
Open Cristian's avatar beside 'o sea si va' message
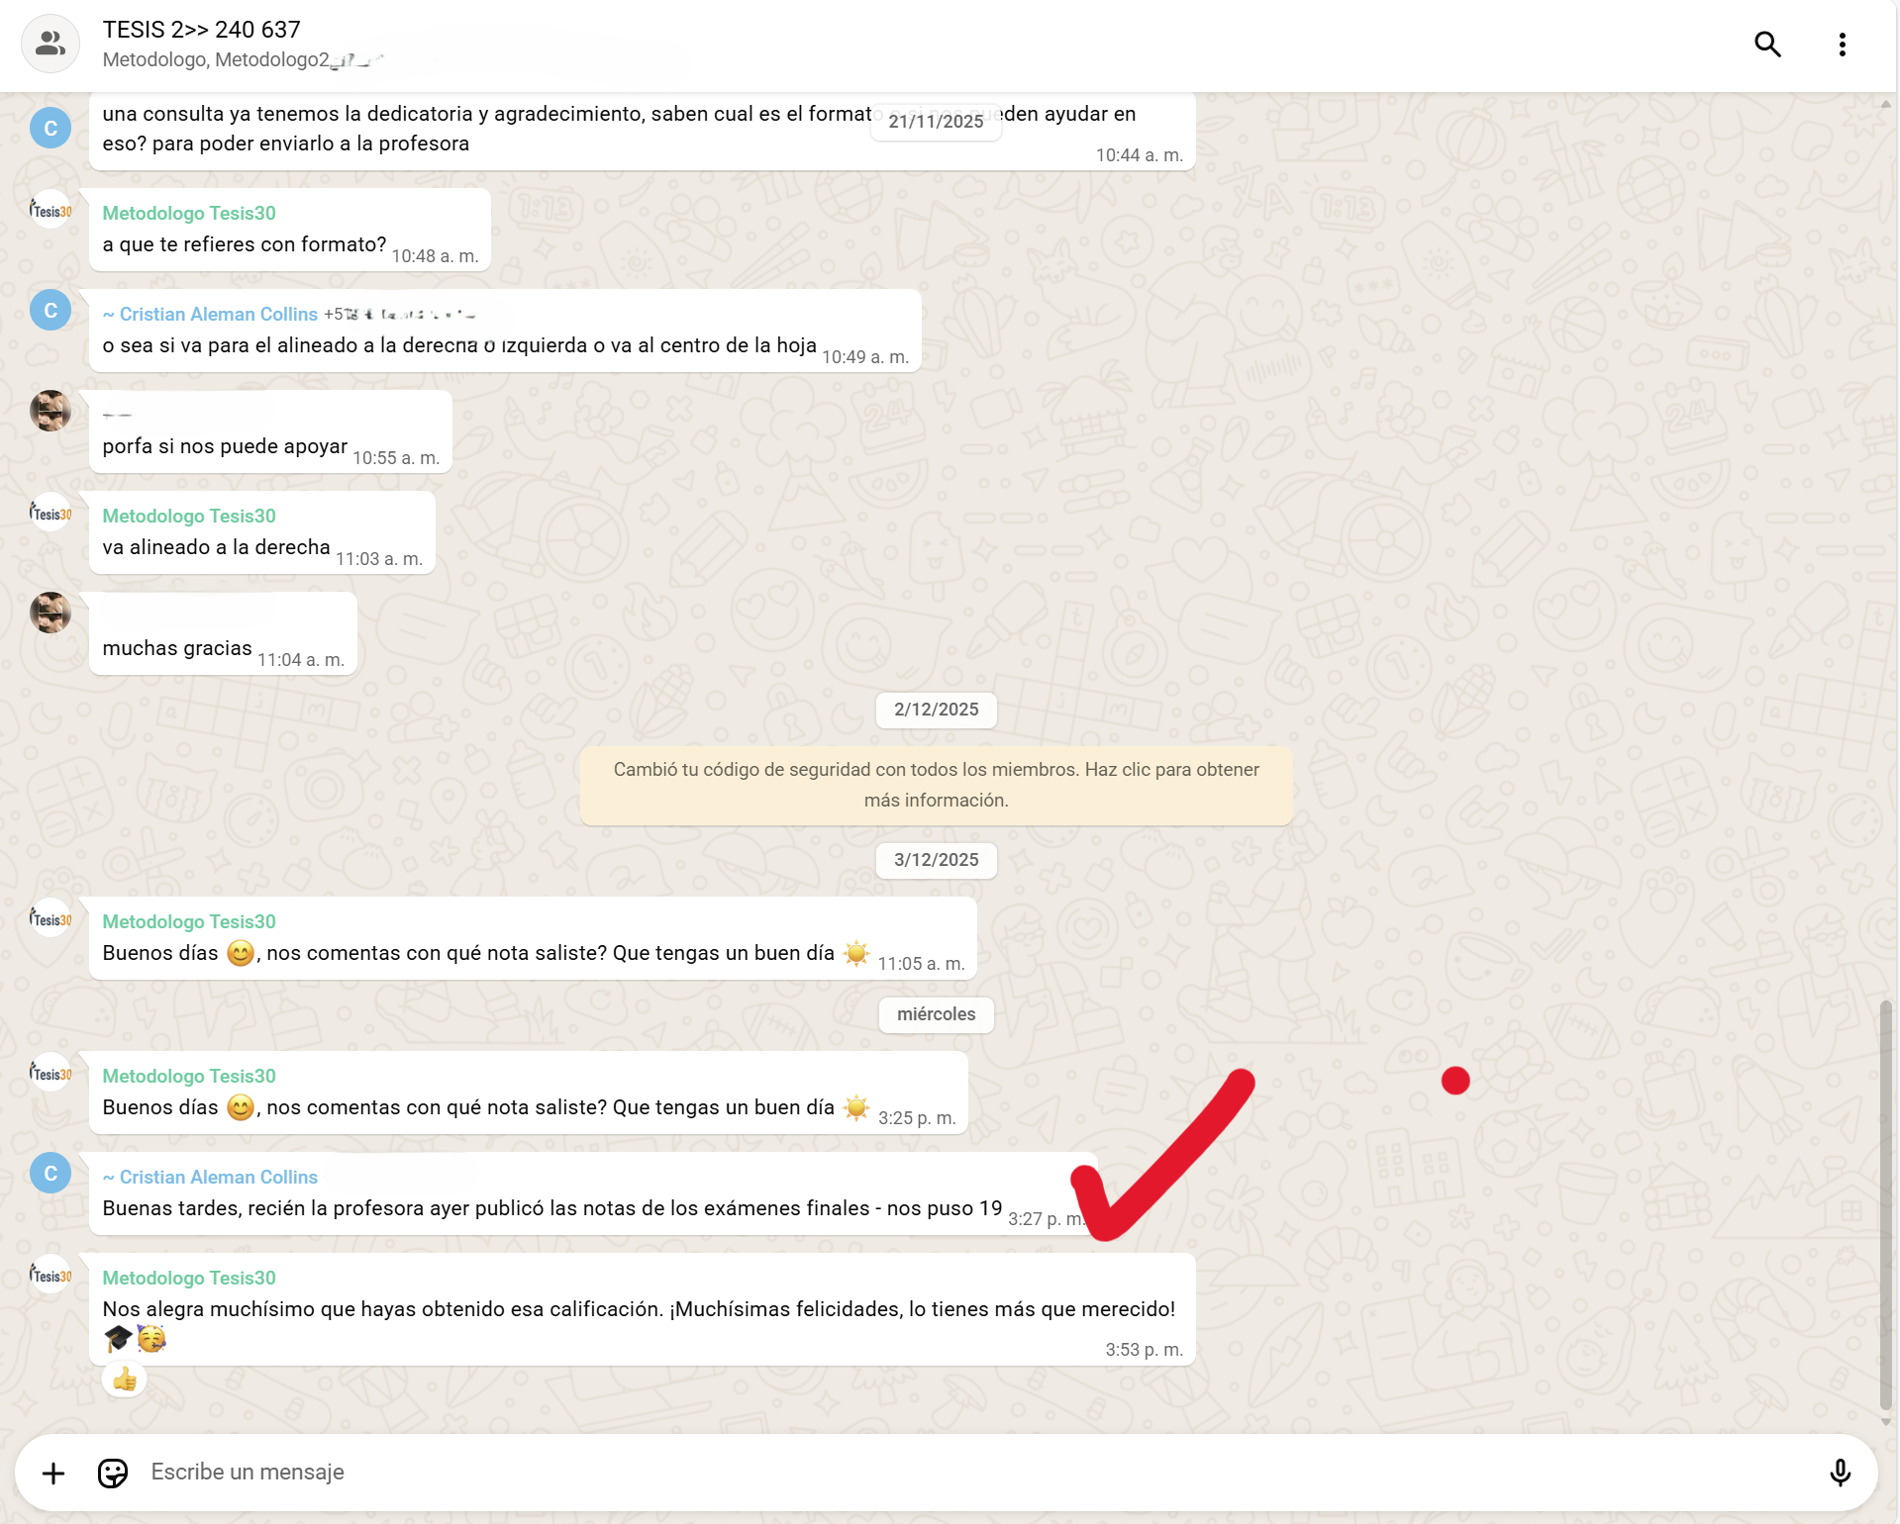50,310
